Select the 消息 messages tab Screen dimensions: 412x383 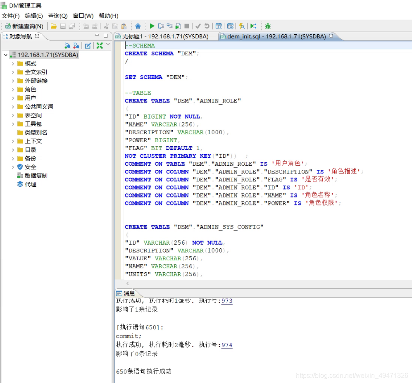126,293
